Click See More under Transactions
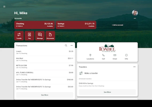 pyautogui.click(x=45, y=95)
